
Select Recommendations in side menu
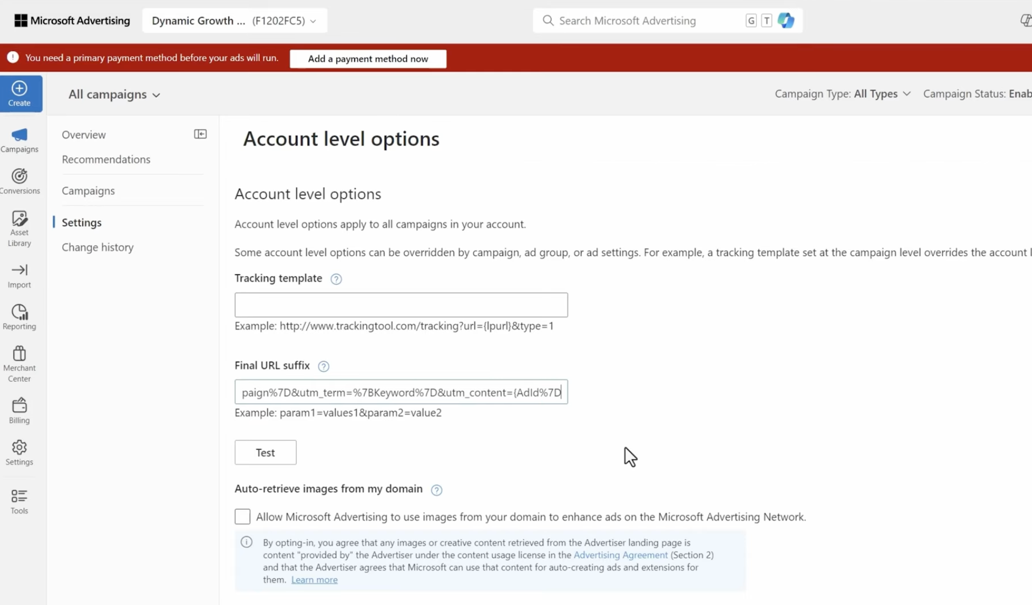(x=106, y=160)
